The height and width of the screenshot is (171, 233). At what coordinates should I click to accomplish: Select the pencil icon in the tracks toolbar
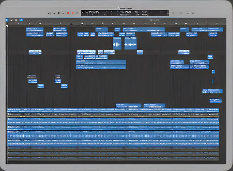[12, 20]
